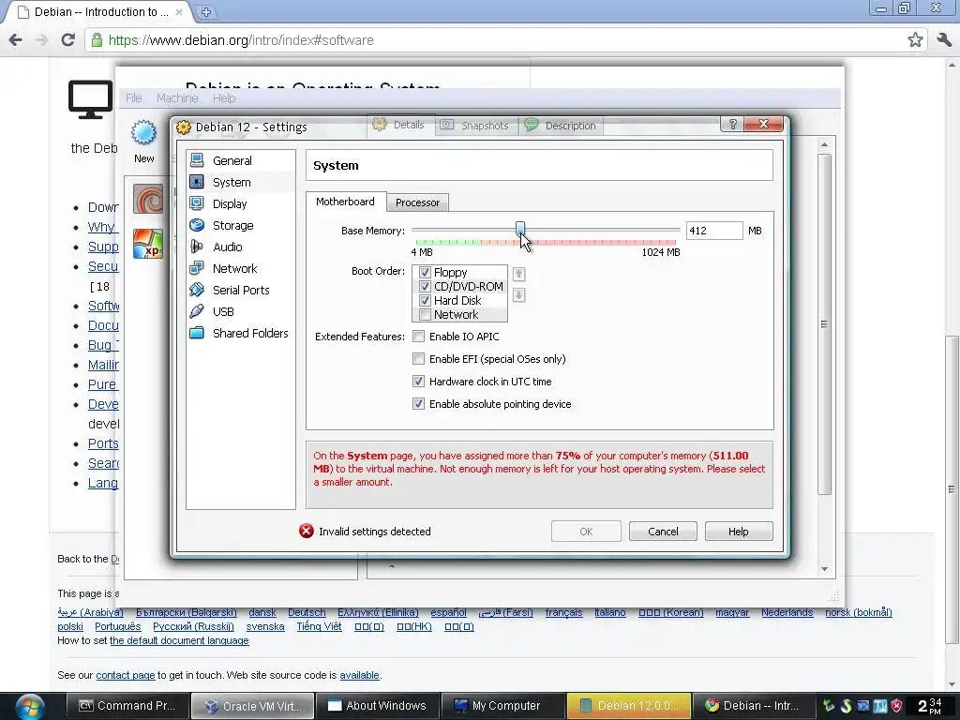Viewport: 960px width, 720px height.
Task: Open the Serial Ports icon
Action: [197, 290]
